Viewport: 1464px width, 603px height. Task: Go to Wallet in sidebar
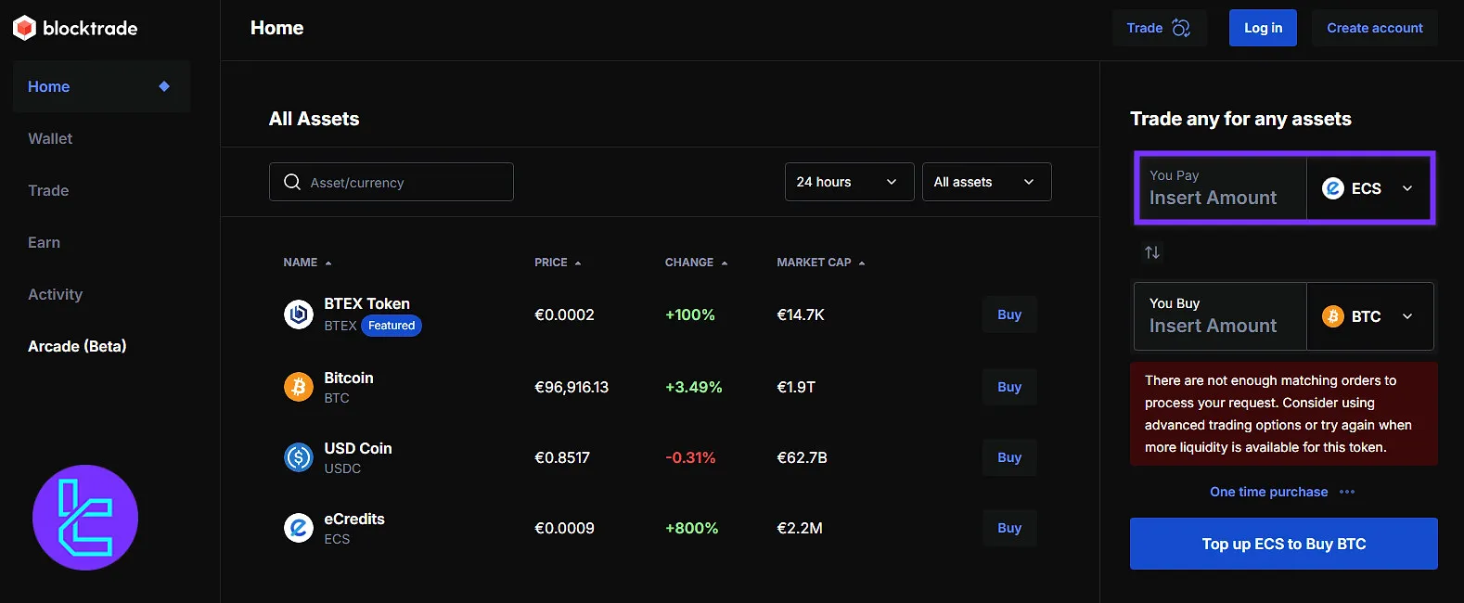[50, 138]
